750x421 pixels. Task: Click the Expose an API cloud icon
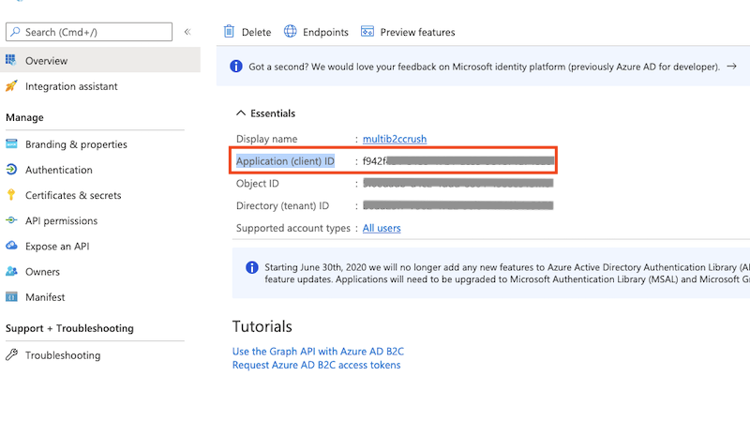coord(11,246)
